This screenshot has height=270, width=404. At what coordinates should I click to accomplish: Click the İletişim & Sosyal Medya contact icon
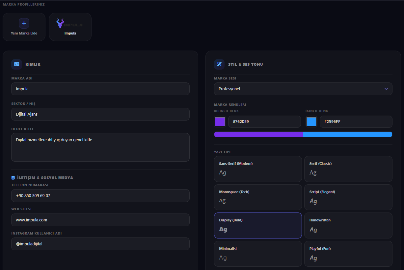13,178
